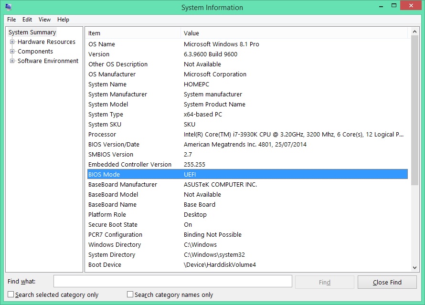Image resolution: width=425 pixels, height=305 pixels.
Task: Click the Close Find button
Action: click(x=387, y=282)
